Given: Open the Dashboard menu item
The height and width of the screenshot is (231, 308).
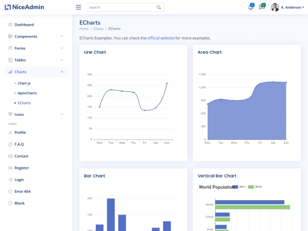Looking at the screenshot, I should pos(36,25).
